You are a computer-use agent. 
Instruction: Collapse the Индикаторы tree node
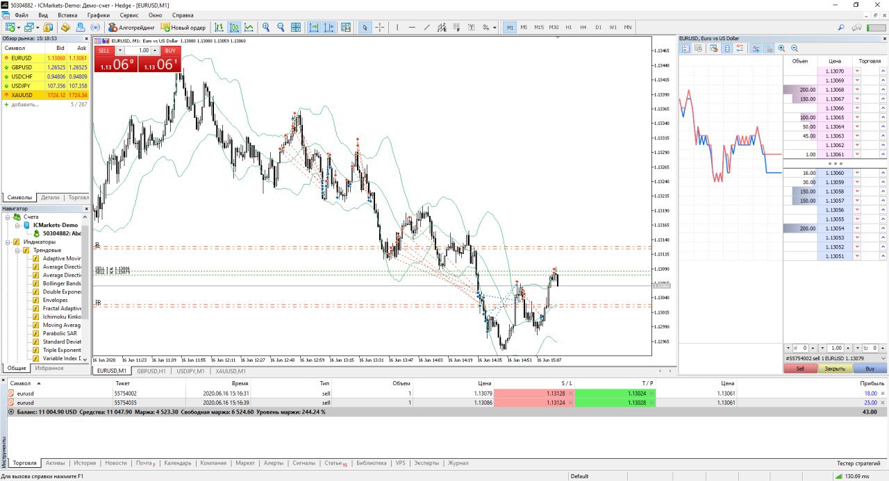[x=8, y=242]
